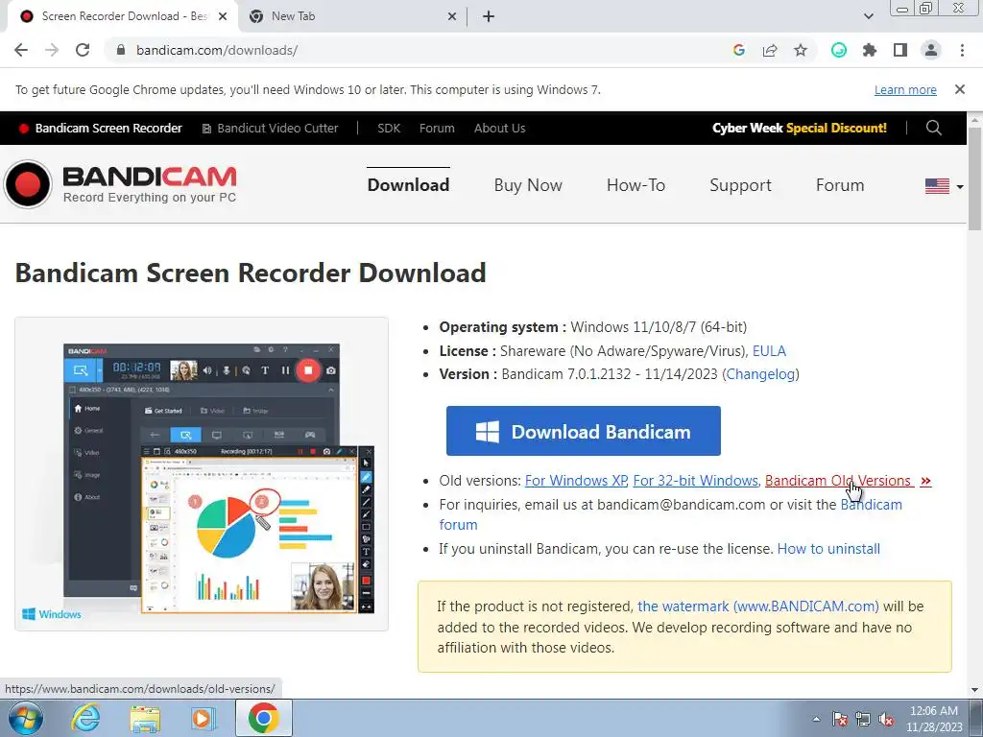The image size is (983, 737).
Task: Close the New Tab tab
Action: (452, 16)
